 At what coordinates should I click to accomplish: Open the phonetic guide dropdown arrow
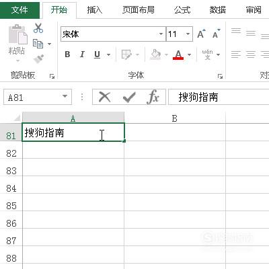218,54
